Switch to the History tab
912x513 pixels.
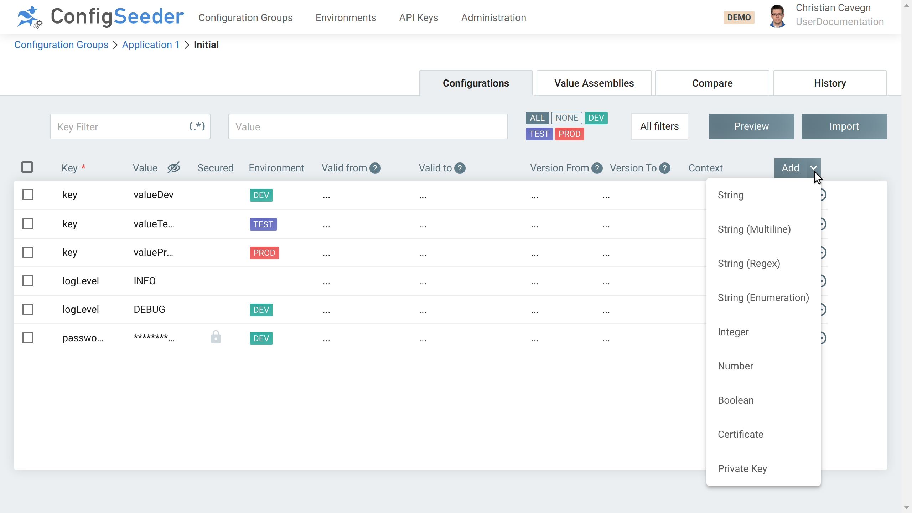point(830,83)
